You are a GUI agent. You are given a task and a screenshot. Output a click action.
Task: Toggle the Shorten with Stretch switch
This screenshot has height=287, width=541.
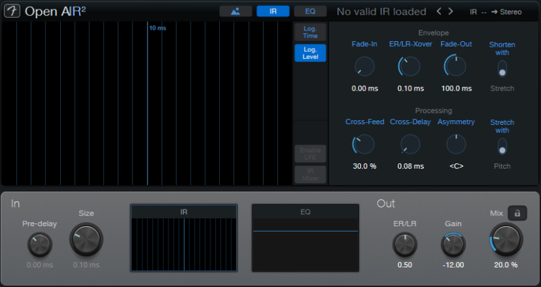502,69
